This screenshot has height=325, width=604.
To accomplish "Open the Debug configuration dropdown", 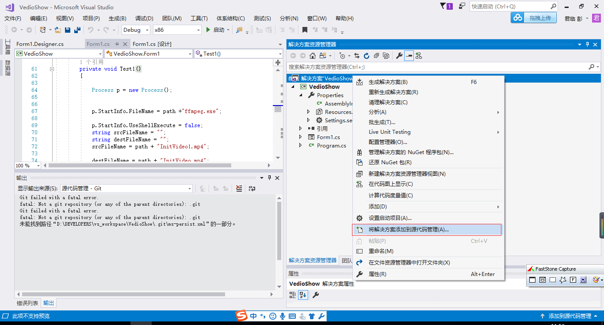I will click(135, 30).
